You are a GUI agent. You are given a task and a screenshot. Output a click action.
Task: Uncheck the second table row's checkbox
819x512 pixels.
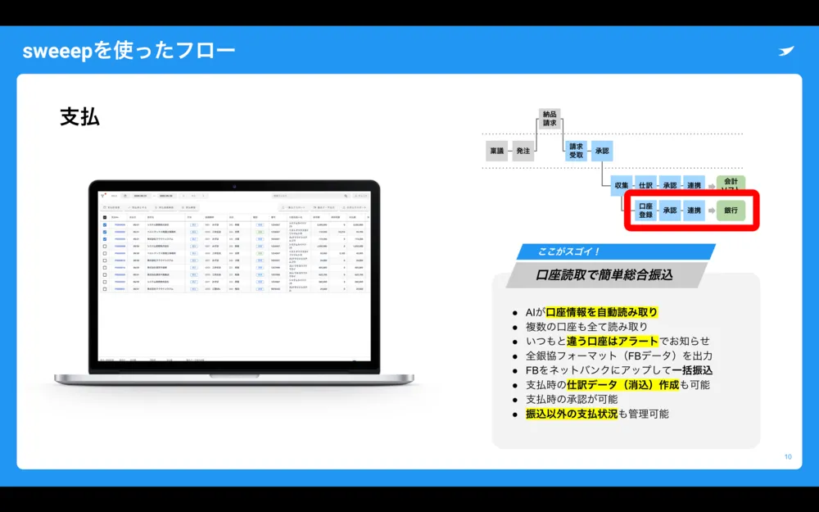point(105,232)
